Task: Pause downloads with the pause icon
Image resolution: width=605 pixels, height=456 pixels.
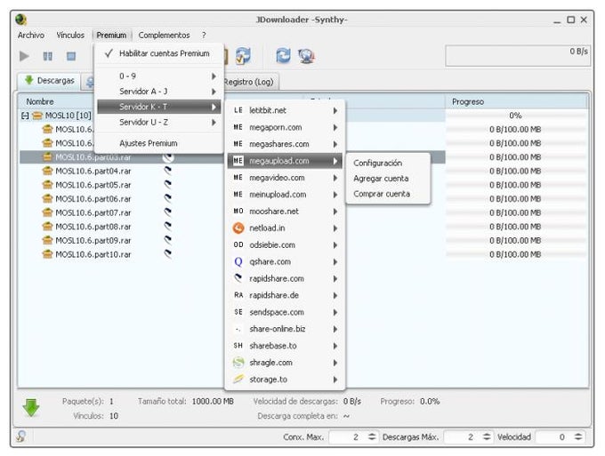Action: tap(47, 56)
